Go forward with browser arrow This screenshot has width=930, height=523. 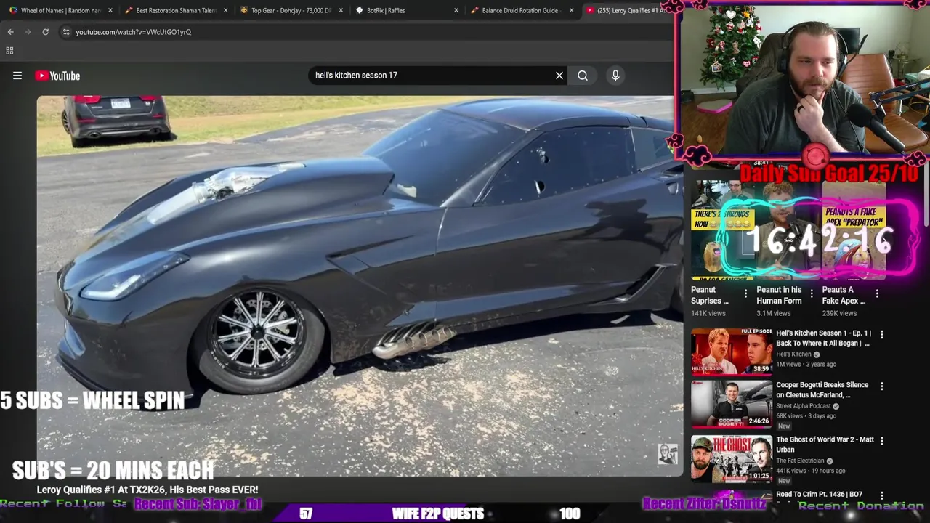click(28, 32)
